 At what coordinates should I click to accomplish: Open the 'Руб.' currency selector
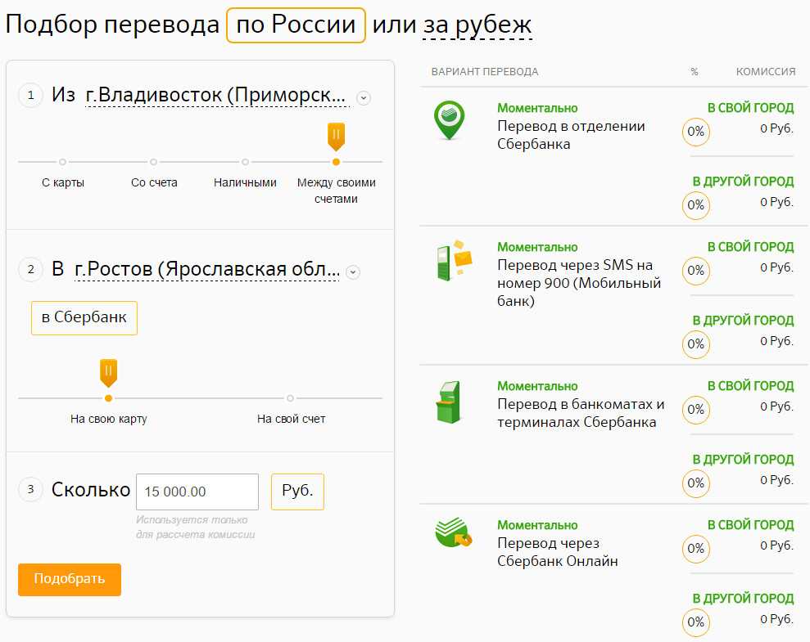pyautogui.click(x=297, y=492)
